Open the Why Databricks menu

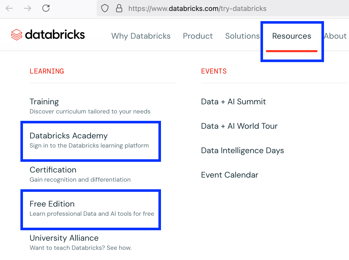coord(141,36)
